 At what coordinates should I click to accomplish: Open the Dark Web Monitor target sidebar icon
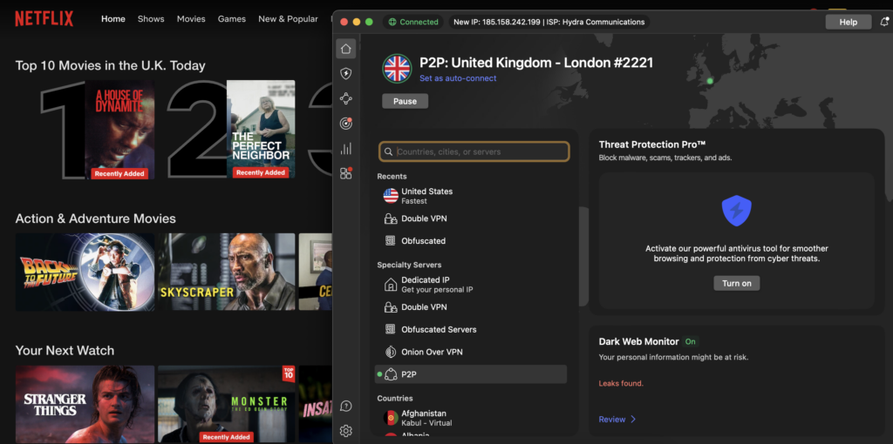345,124
